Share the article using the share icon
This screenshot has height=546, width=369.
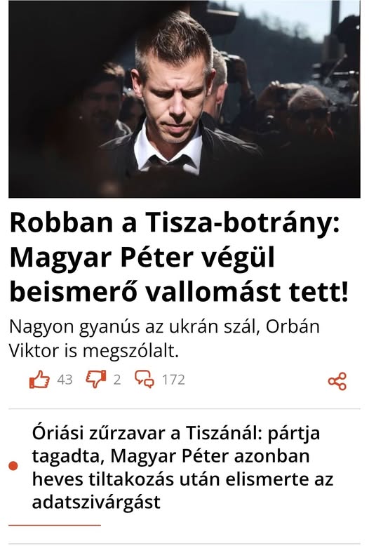pyautogui.click(x=337, y=381)
